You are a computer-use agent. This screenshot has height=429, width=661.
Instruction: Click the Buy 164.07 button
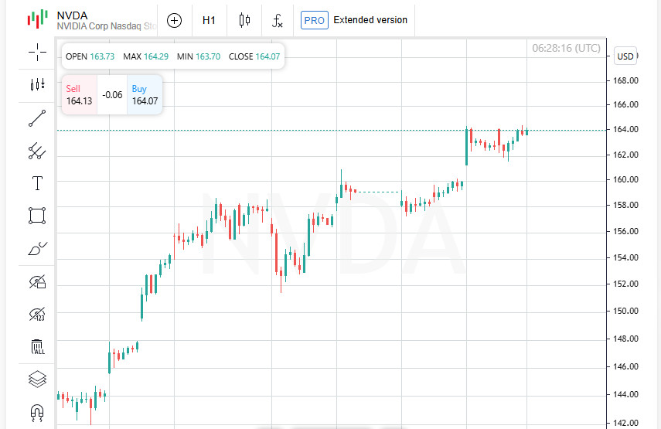pyautogui.click(x=145, y=95)
